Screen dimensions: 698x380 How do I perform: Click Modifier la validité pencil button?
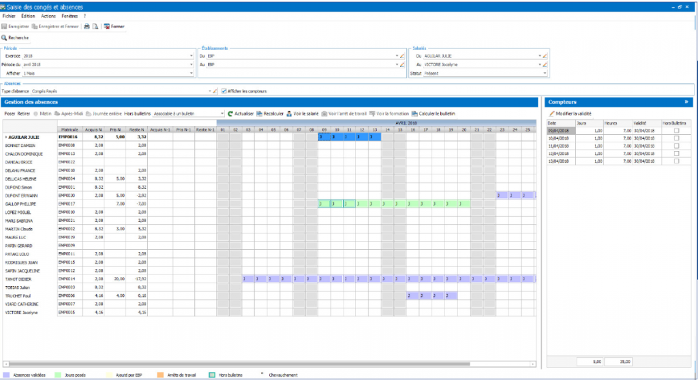(571, 114)
